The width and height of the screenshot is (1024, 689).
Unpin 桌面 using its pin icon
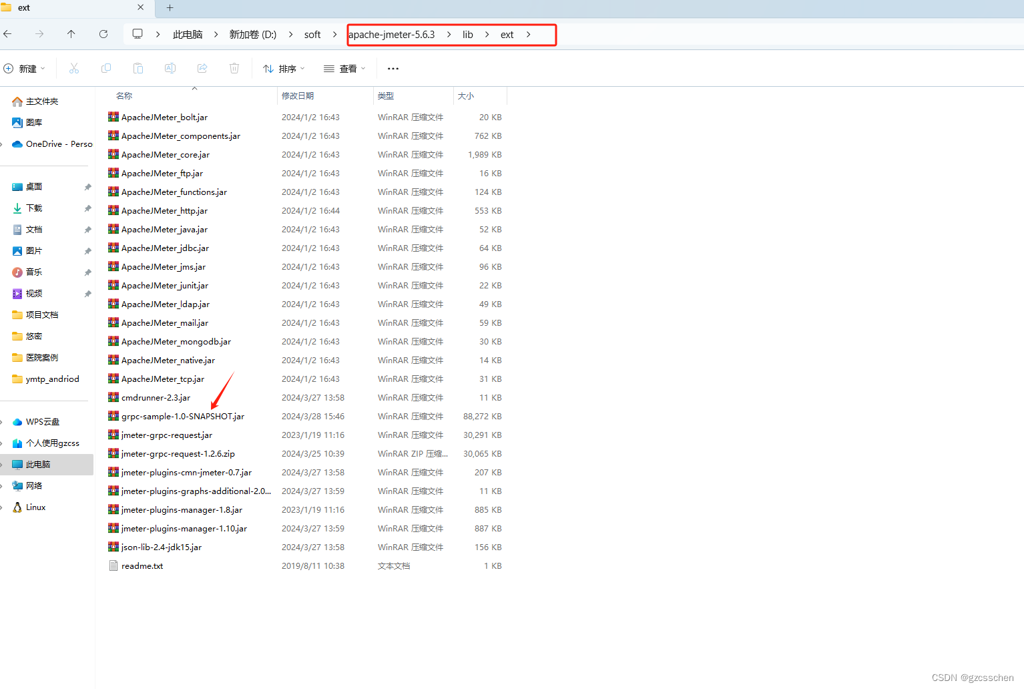point(87,188)
